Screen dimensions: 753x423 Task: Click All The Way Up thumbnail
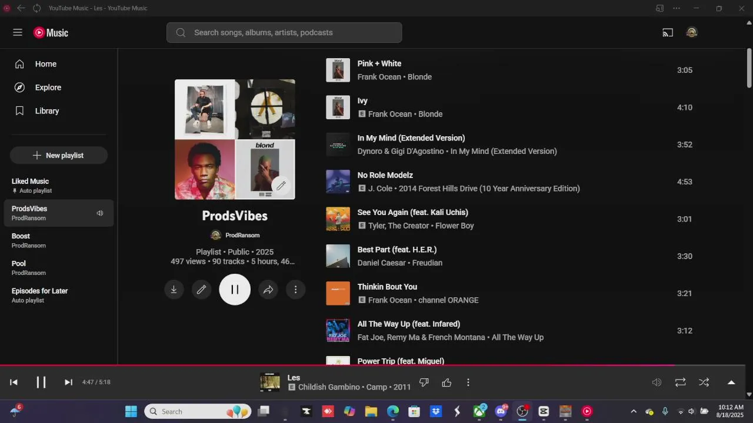[x=338, y=331]
